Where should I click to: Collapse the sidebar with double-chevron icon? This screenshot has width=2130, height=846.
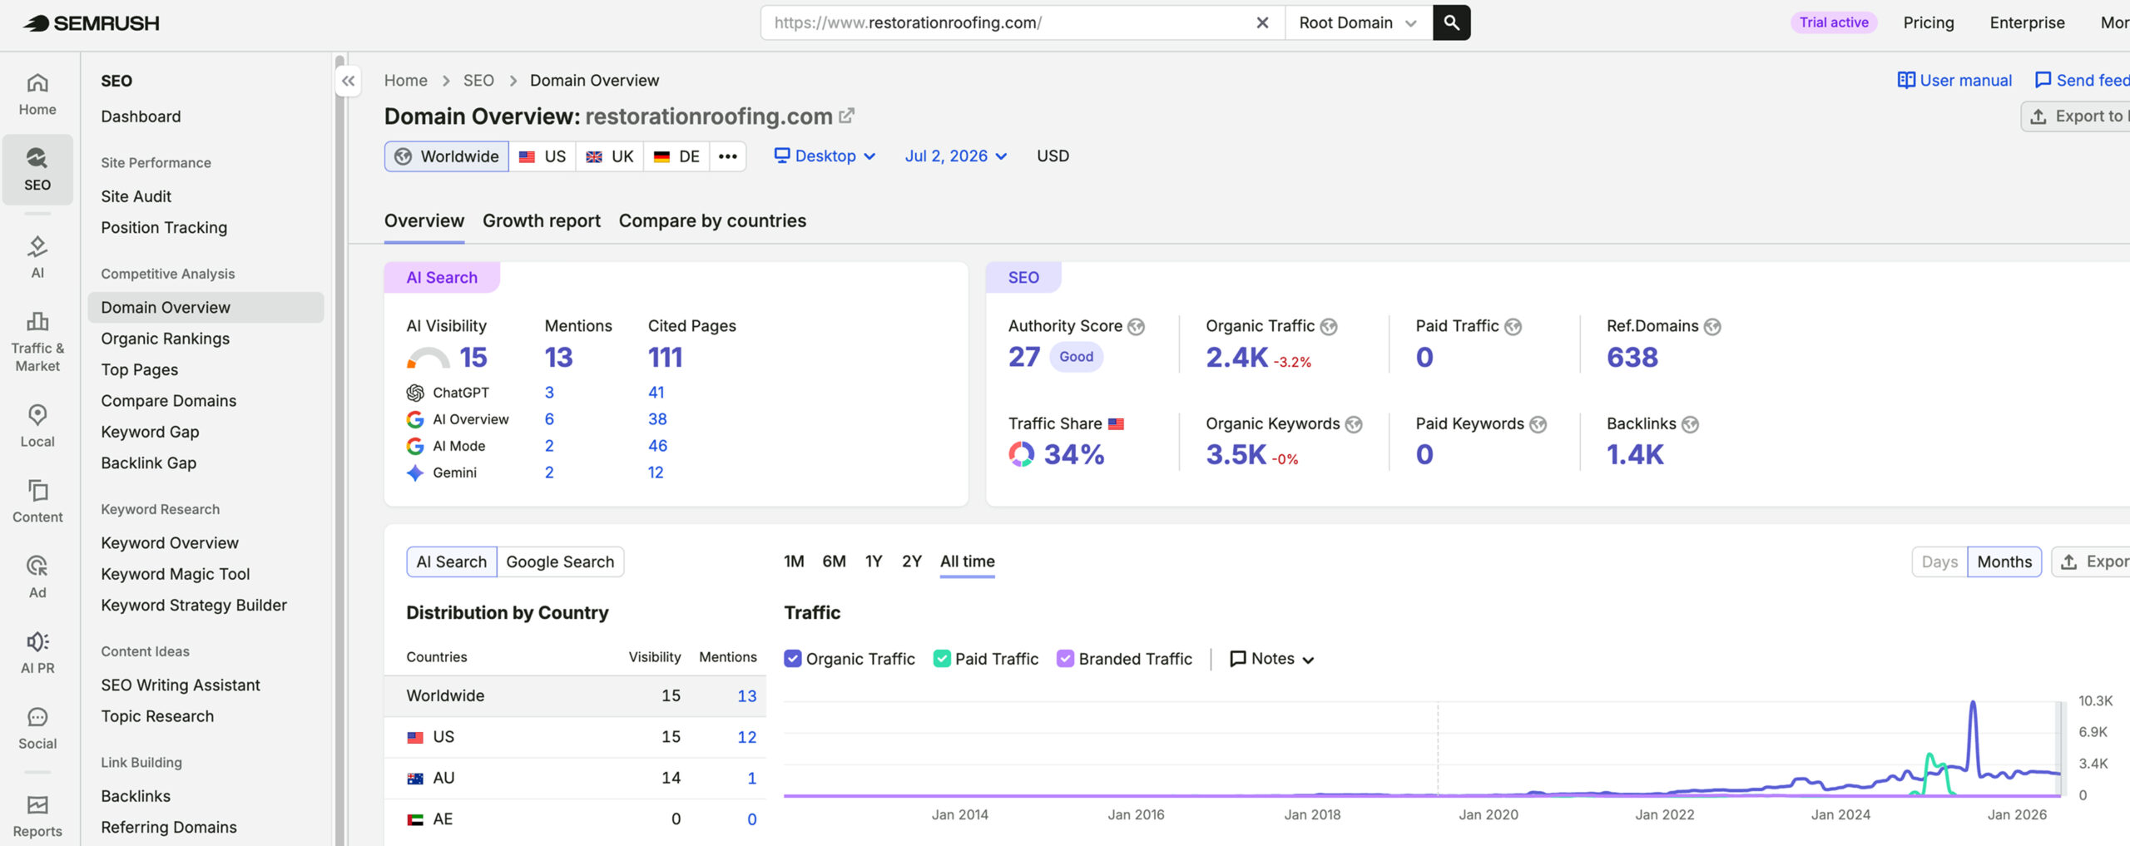click(349, 81)
